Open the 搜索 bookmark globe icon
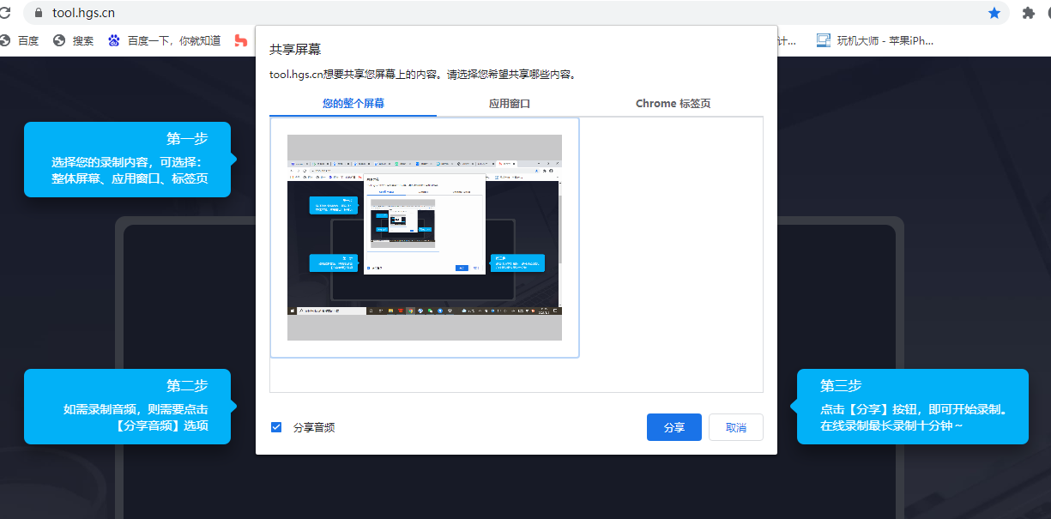Screen dimensions: 1051x519 point(57,40)
